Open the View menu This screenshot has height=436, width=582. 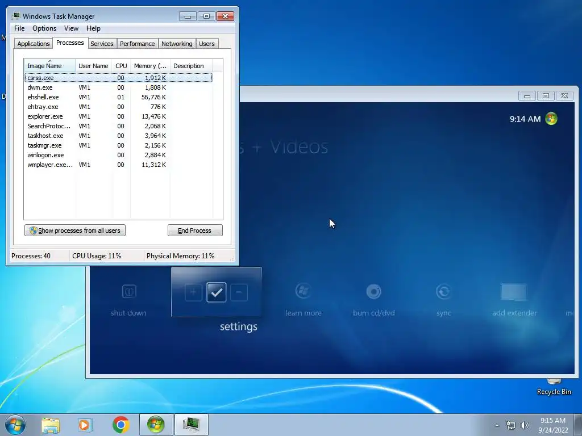tap(71, 28)
